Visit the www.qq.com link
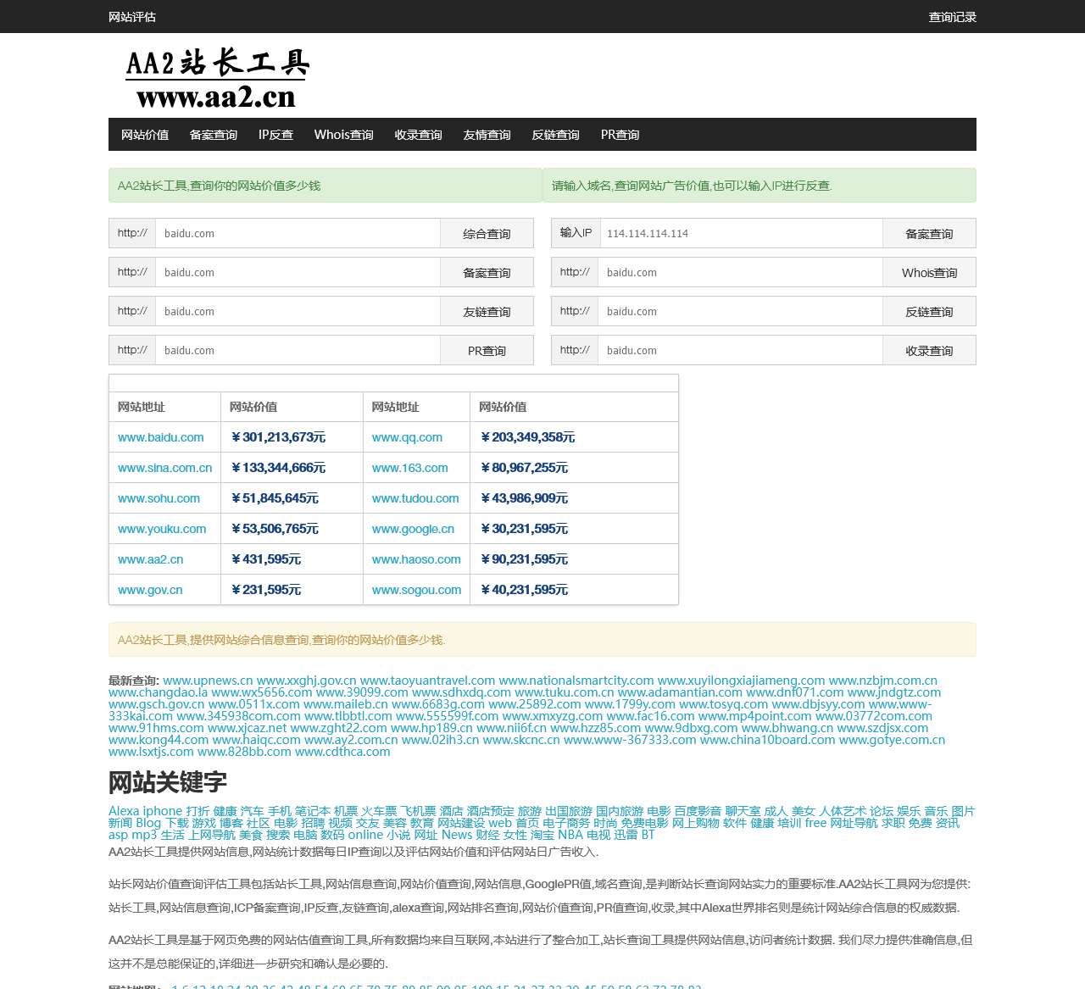 (x=407, y=437)
